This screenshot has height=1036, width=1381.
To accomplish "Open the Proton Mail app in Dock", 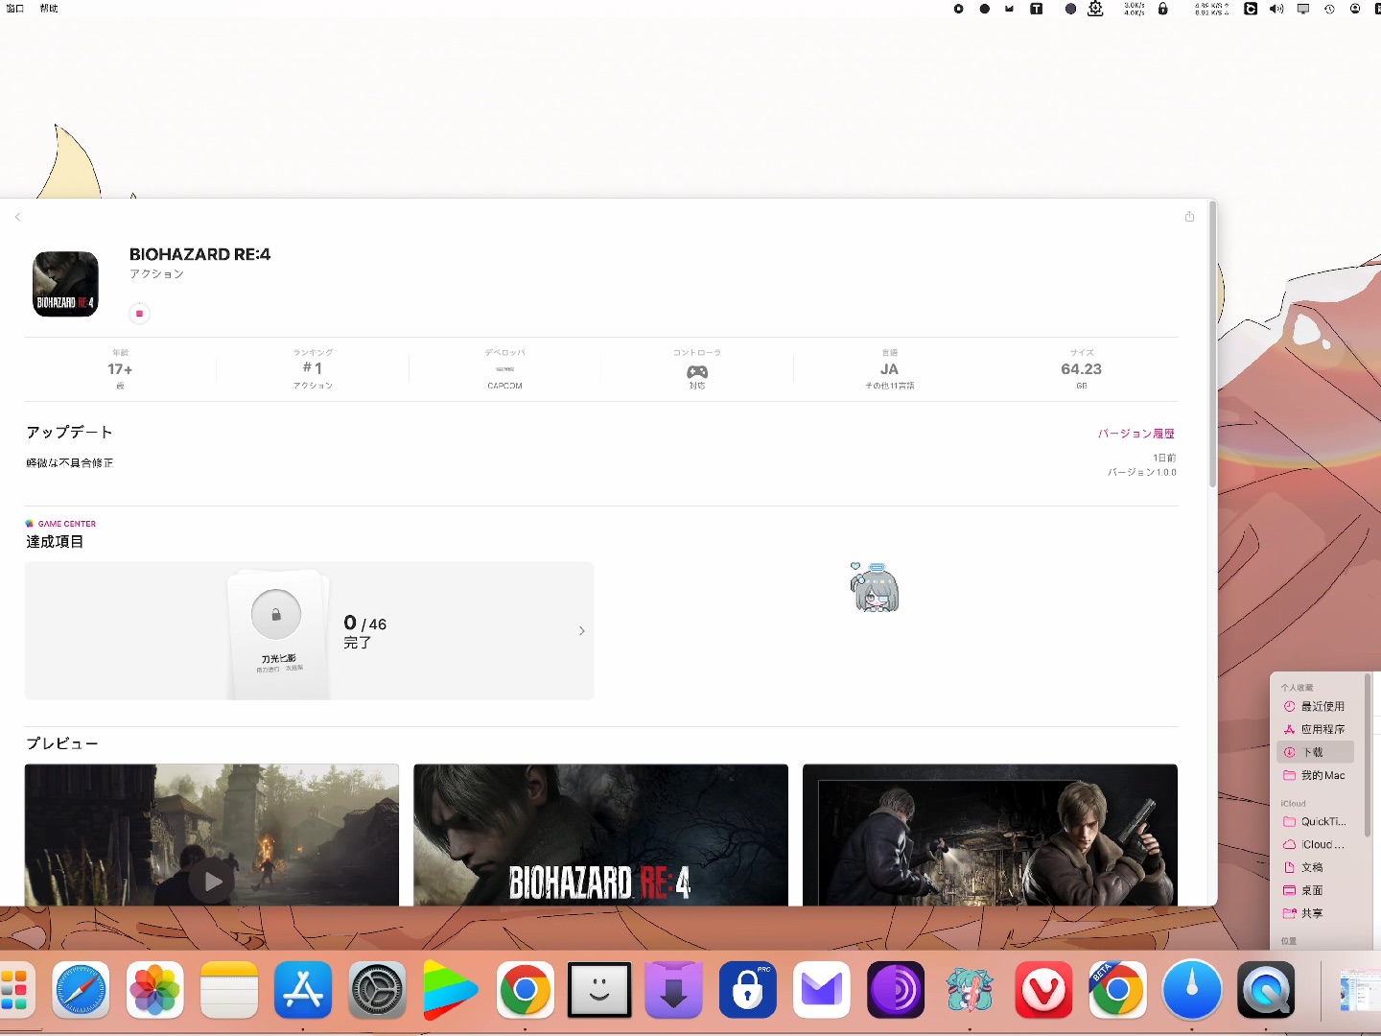I will [x=822, y=990].
